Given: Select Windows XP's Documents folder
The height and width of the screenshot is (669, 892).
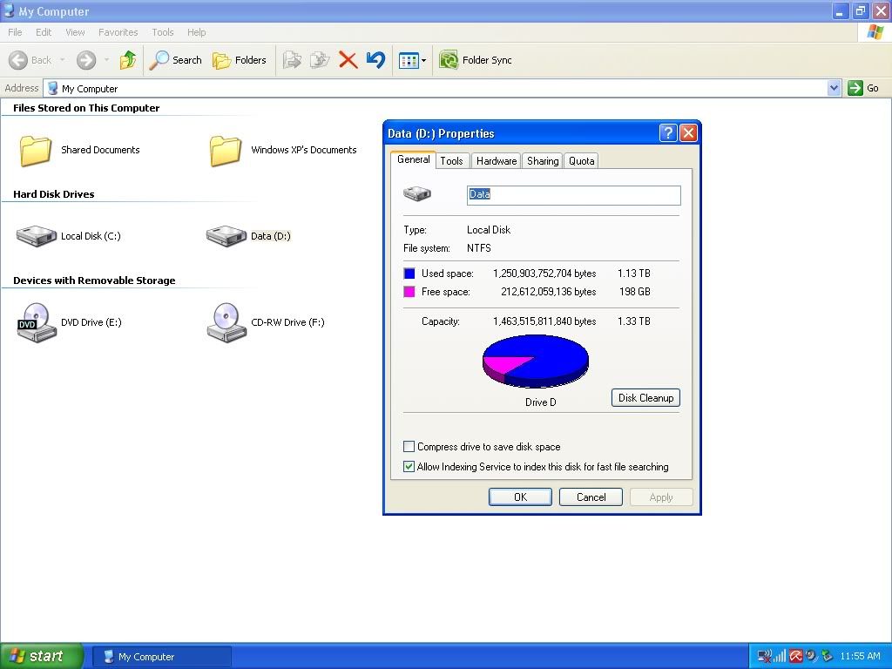Looking at the screenshot, I should (283, 150).
